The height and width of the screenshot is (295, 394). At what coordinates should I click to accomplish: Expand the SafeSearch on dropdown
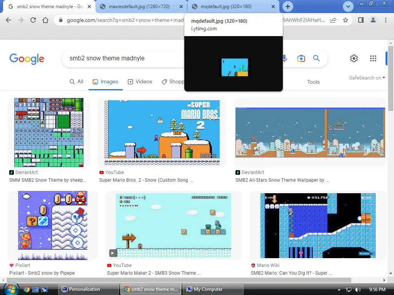[x=367, y=78]
